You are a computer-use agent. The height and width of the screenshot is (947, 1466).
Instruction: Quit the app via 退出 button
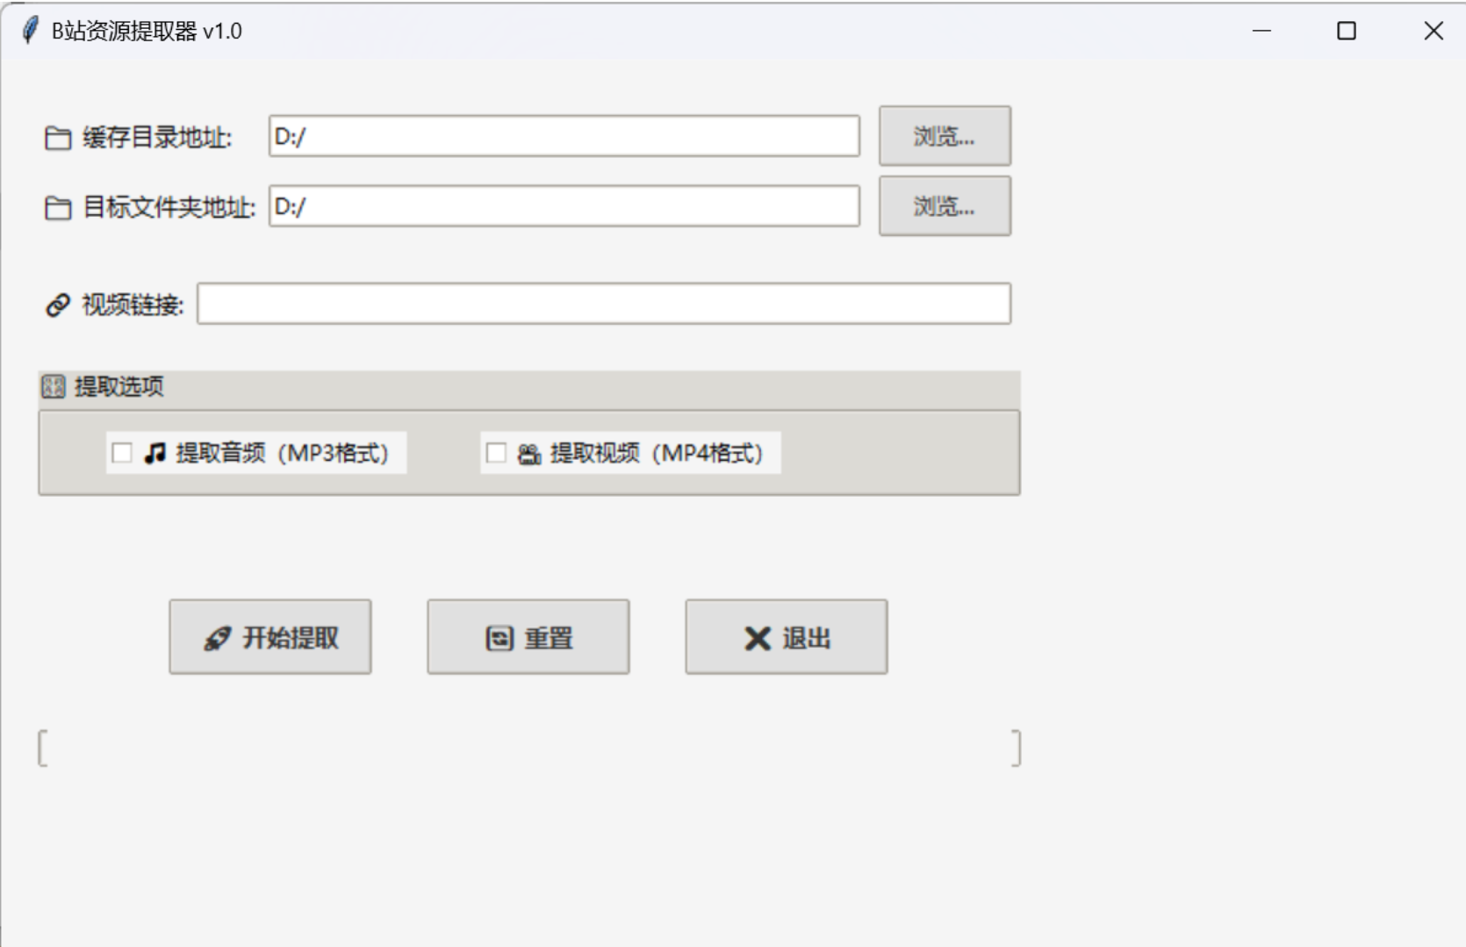(x=787, y=637)
